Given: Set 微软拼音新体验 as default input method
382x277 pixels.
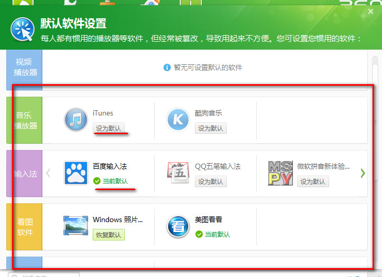Looking at the screenshot, I should pos(313,181).
